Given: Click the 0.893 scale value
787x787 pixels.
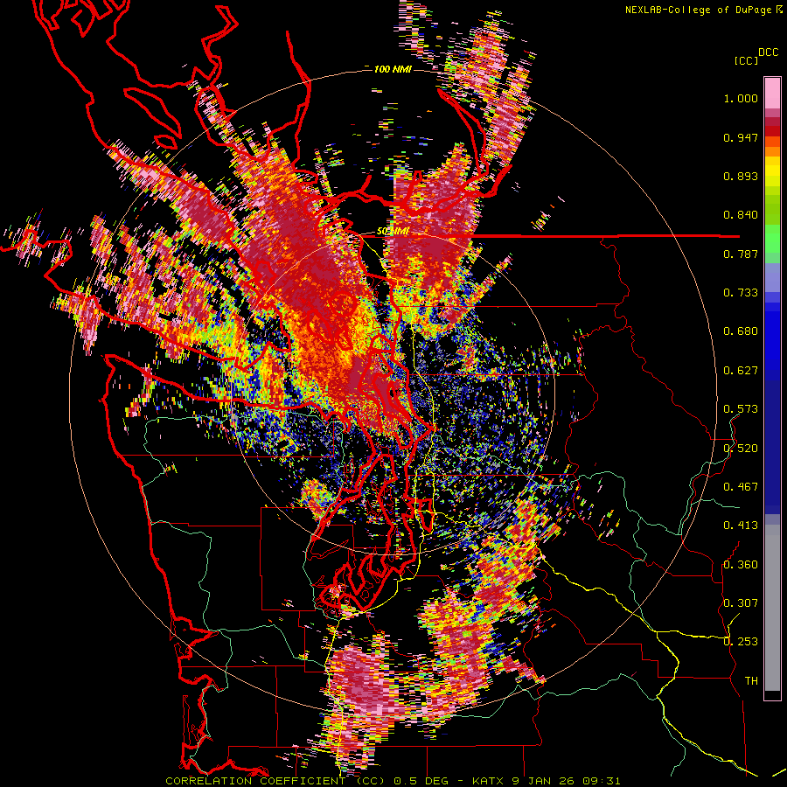Looking at the screenshot, I should point(741,176).
